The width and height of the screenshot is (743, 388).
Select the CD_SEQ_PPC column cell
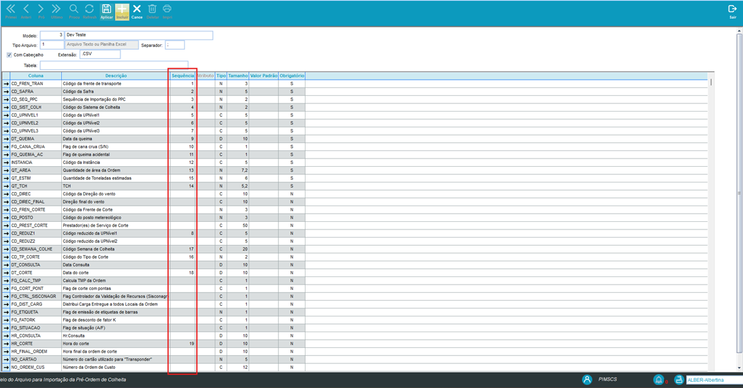click(35, 99)
